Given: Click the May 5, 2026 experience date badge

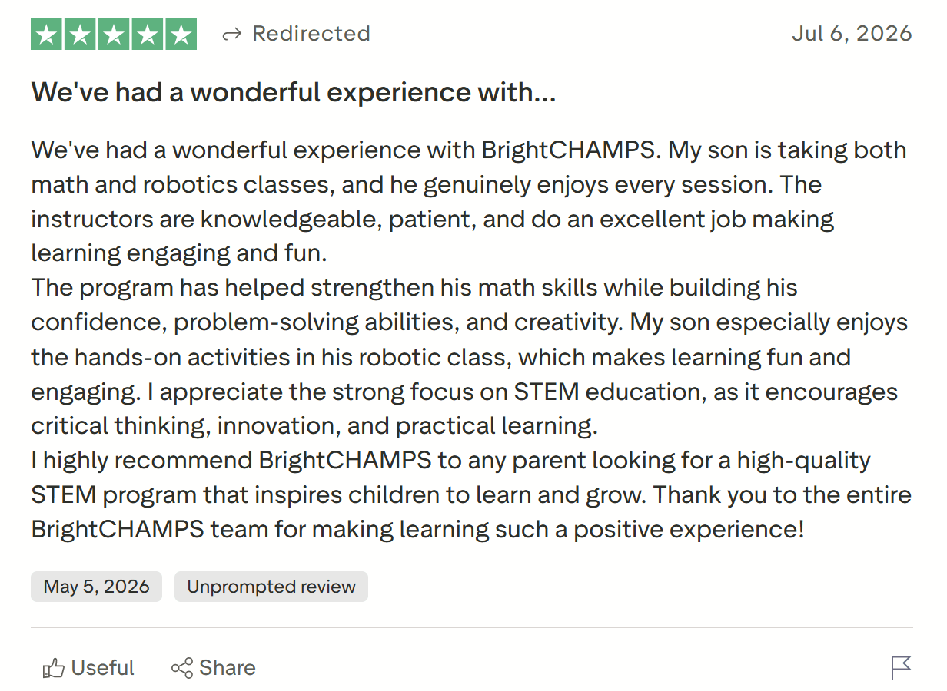Looking at the screenshot, I should [x=96, y=587].
